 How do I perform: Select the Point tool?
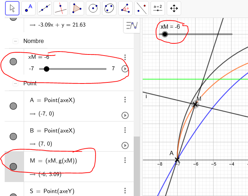(x=28, y=8)
